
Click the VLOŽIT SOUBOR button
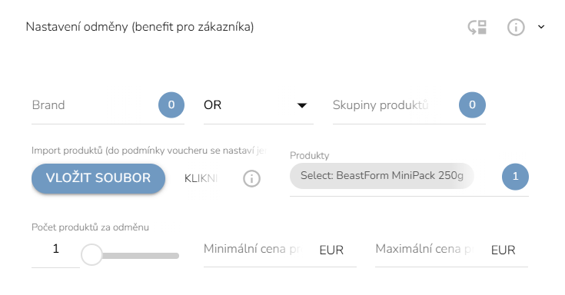point(98,178)
